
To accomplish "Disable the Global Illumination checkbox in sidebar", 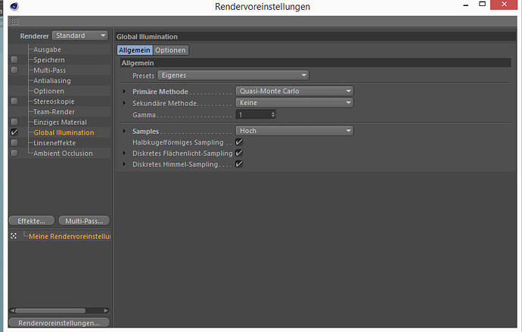I will 14,132.
